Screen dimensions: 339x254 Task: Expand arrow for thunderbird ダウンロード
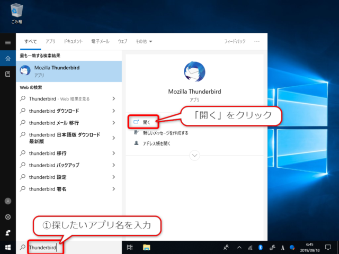114,111
